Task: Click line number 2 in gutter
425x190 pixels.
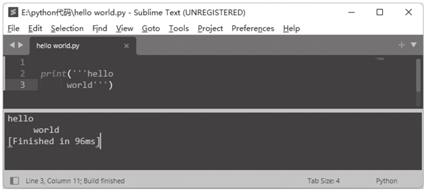Action: [22, 74]
